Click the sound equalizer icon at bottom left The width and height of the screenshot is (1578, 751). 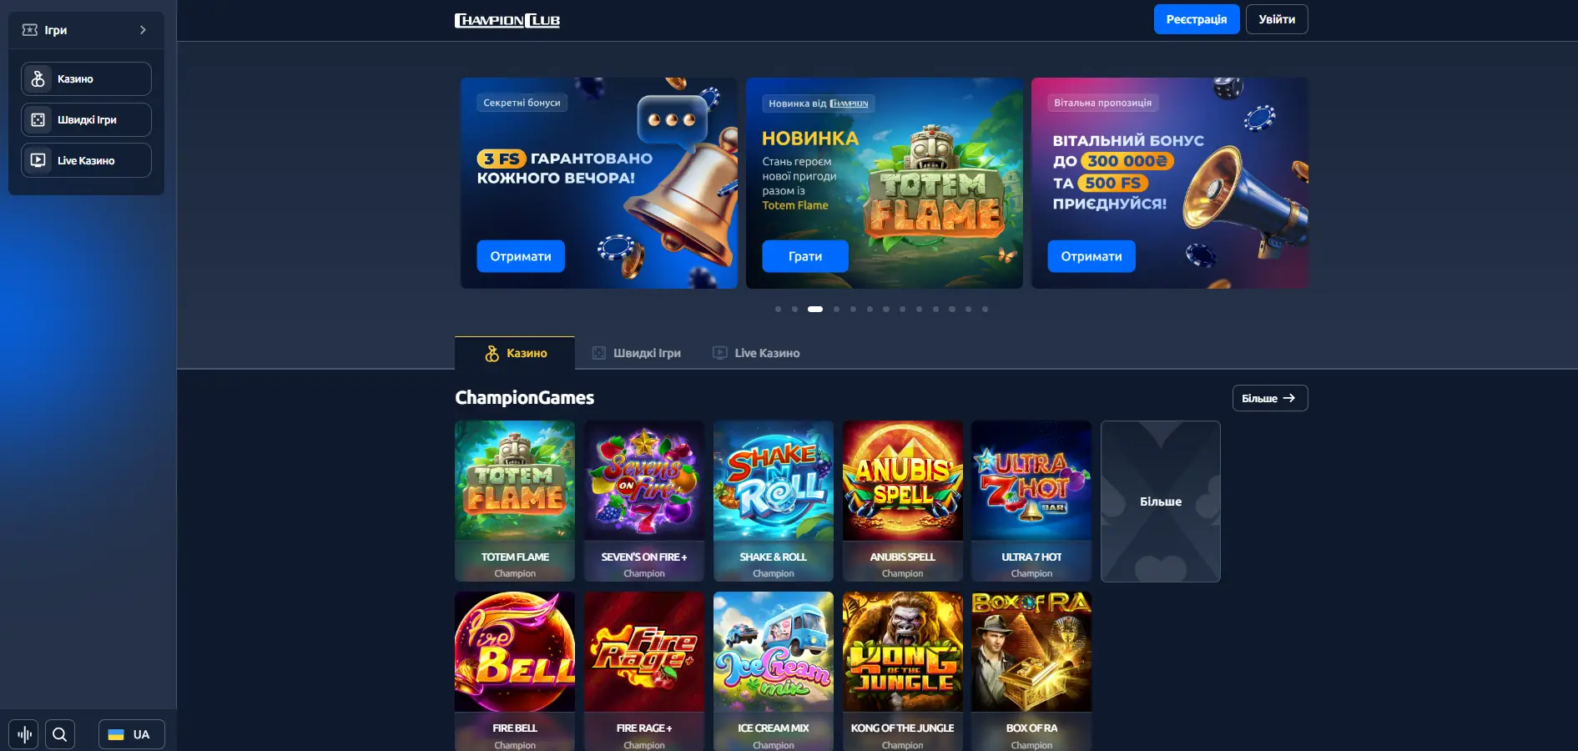pos(24,734)
